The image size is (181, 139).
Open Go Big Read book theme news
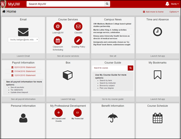[112, 43]
